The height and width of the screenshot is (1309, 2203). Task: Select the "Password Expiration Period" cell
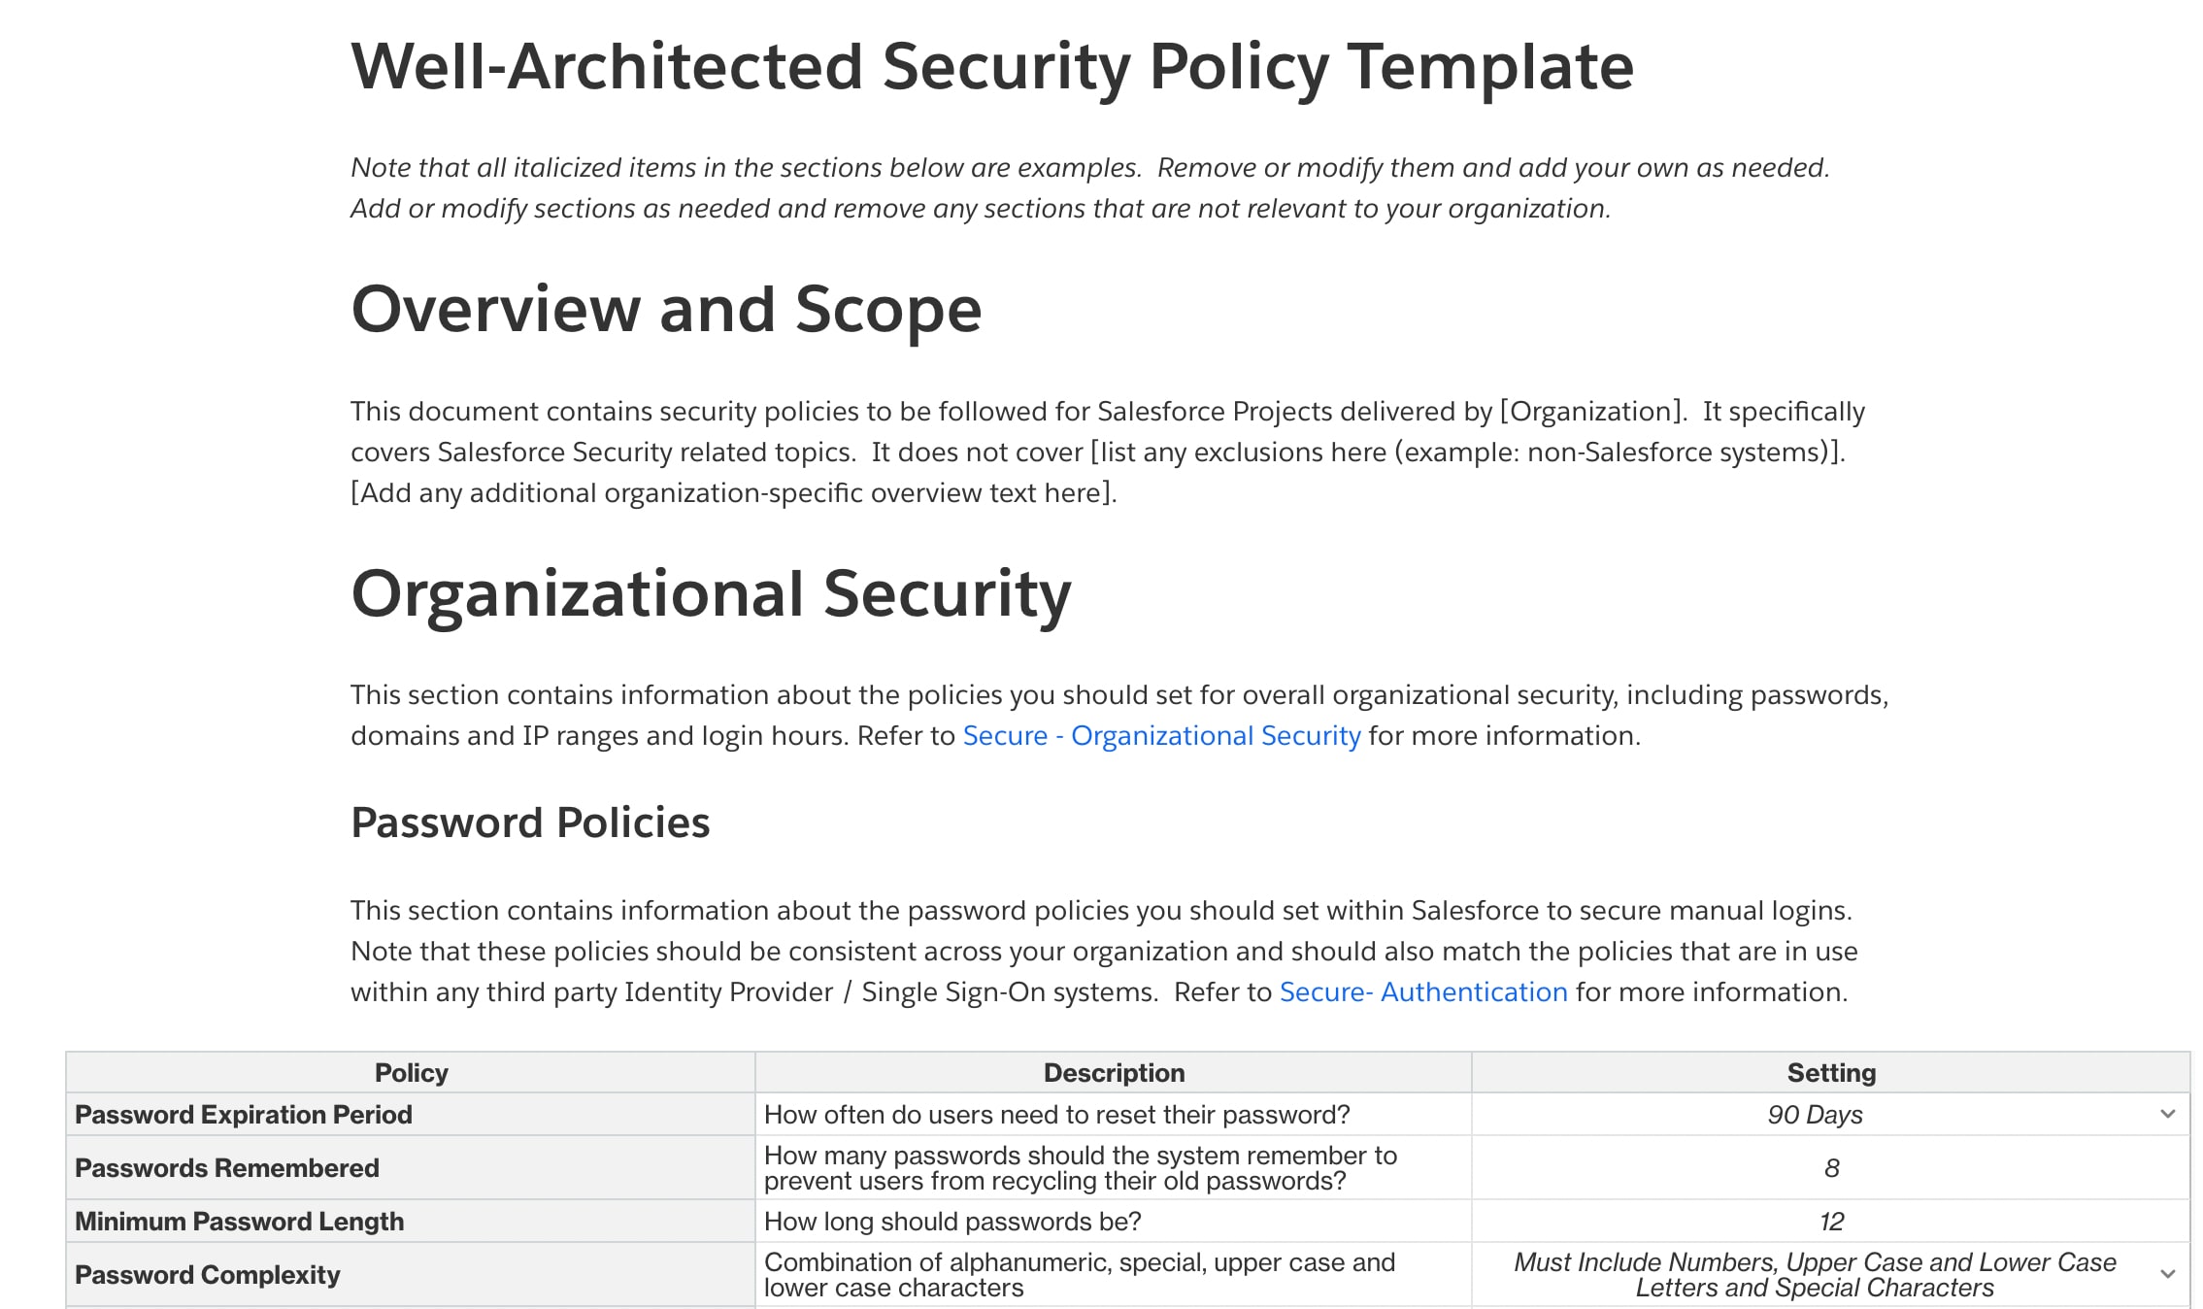coord(244,1115)
